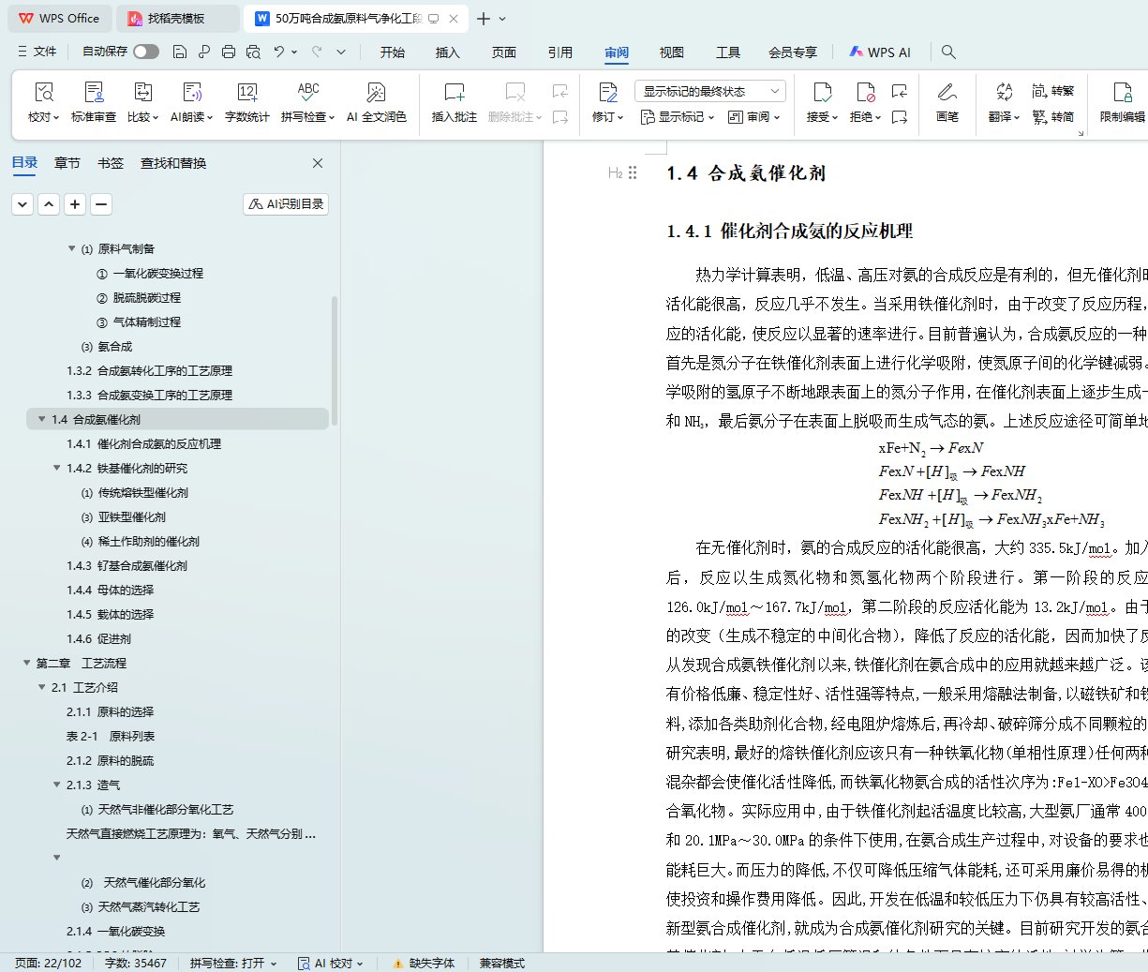The height and width of the screenshot is (972, 1148).
Task: Close the navigation sidebar panel
Action: 318,163
